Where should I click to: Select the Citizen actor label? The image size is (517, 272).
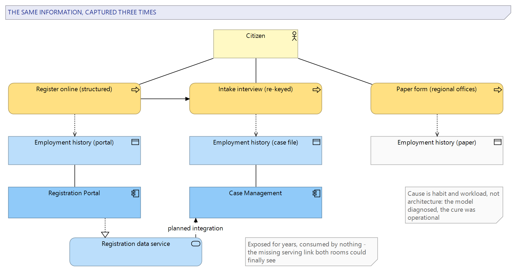tap(256, 36)
